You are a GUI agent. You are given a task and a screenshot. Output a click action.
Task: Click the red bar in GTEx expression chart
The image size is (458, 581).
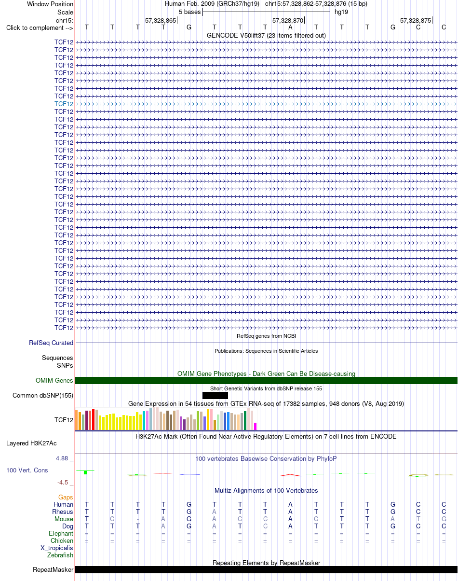coord(94,420)
